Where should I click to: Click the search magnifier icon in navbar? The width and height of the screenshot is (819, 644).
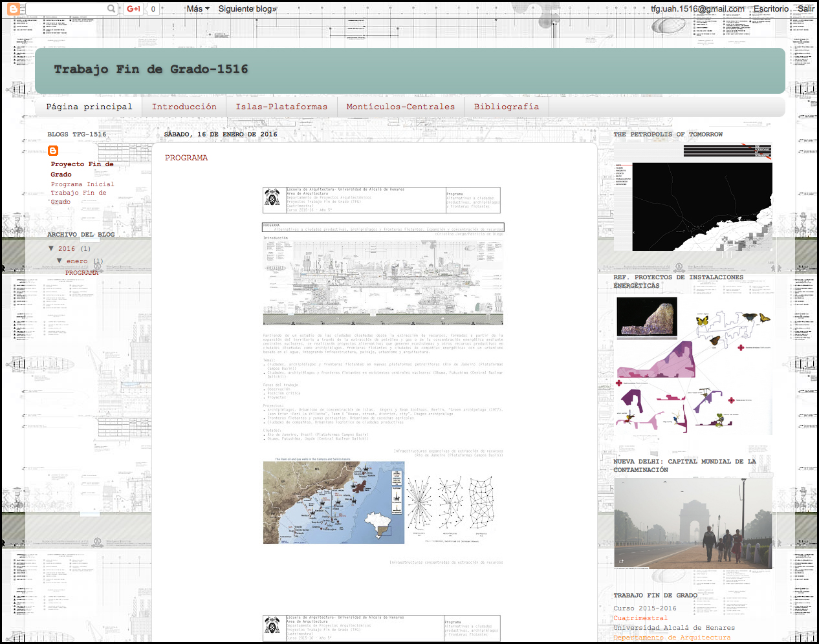pyautogui.click(x=111, y=9)
